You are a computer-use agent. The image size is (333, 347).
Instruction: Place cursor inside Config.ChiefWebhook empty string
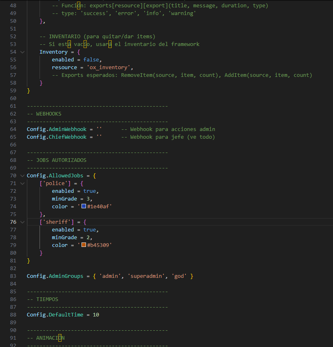99,137
